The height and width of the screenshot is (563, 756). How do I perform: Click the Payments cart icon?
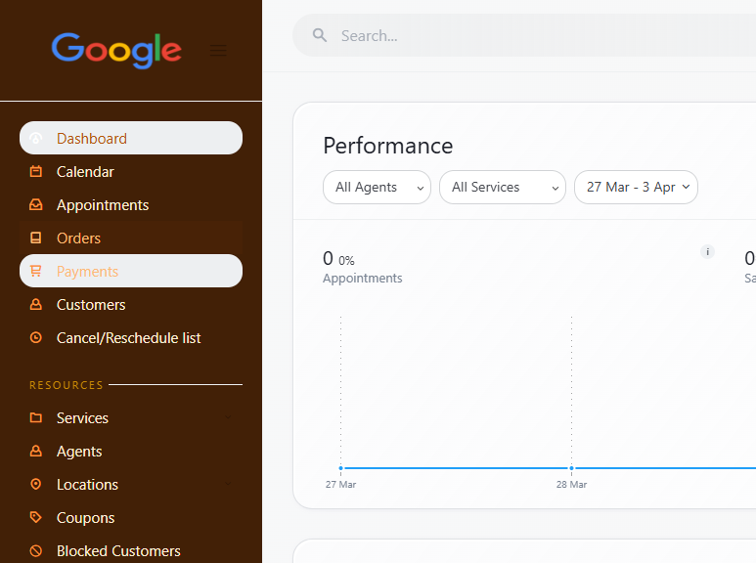click(36, 272)
